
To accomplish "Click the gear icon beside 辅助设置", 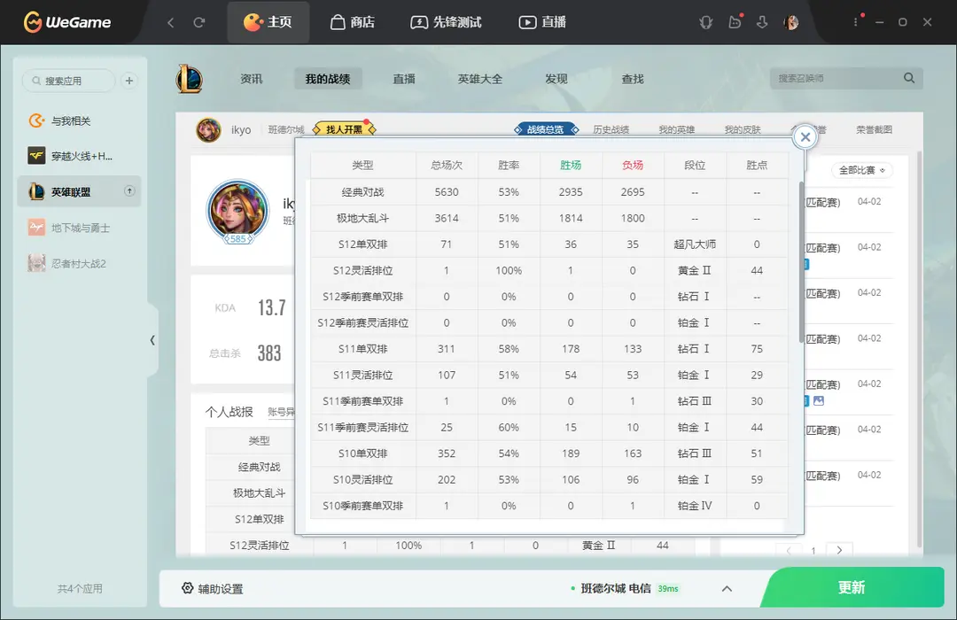I will coord(187,588).
